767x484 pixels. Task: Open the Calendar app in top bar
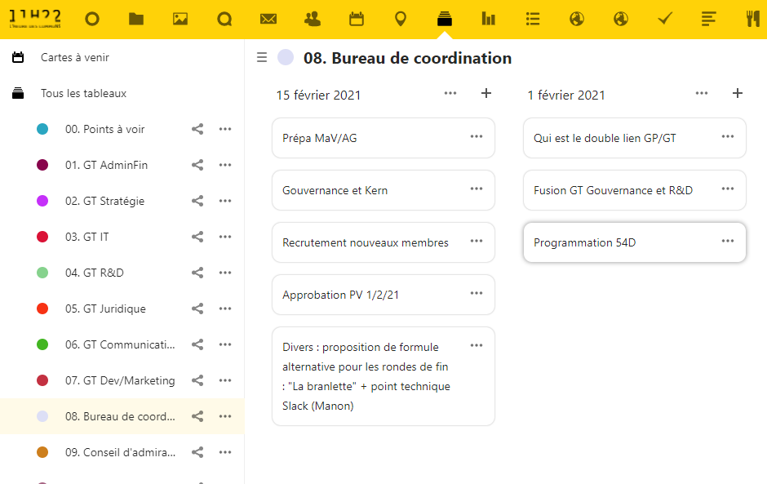357,19
